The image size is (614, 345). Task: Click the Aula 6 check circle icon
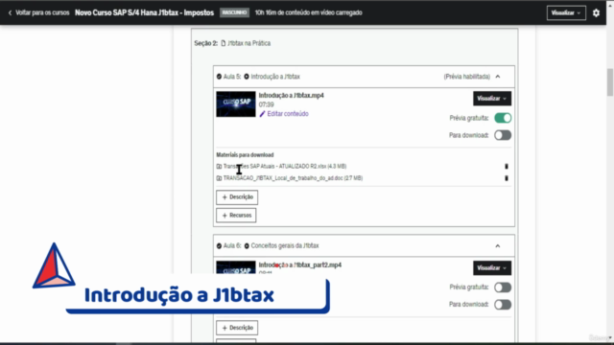coord(219,245)
